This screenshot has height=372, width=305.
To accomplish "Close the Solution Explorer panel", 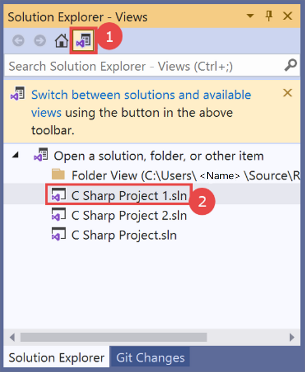I will point(288,16).
